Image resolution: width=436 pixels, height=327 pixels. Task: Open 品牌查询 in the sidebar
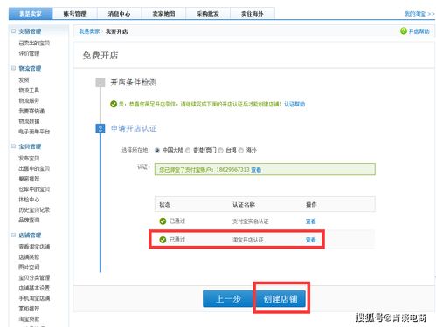pyautogui.click(x=29, y=220)
